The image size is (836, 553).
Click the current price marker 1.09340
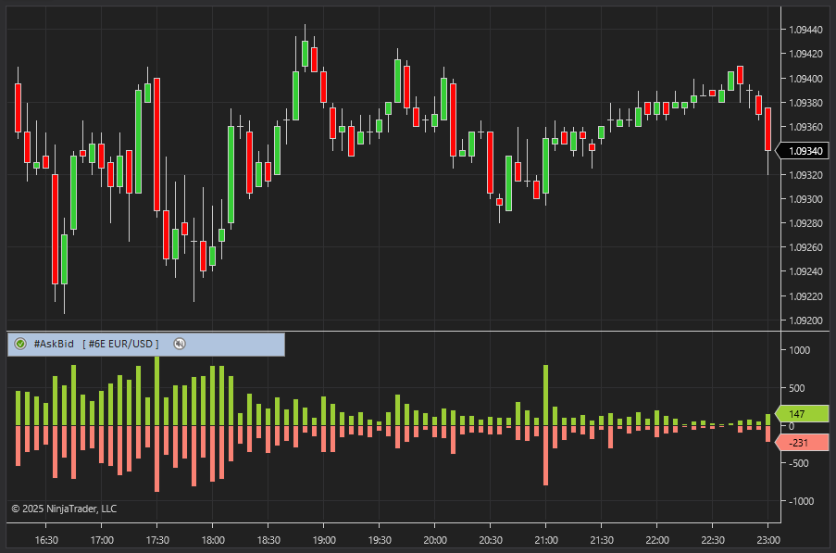804,151
